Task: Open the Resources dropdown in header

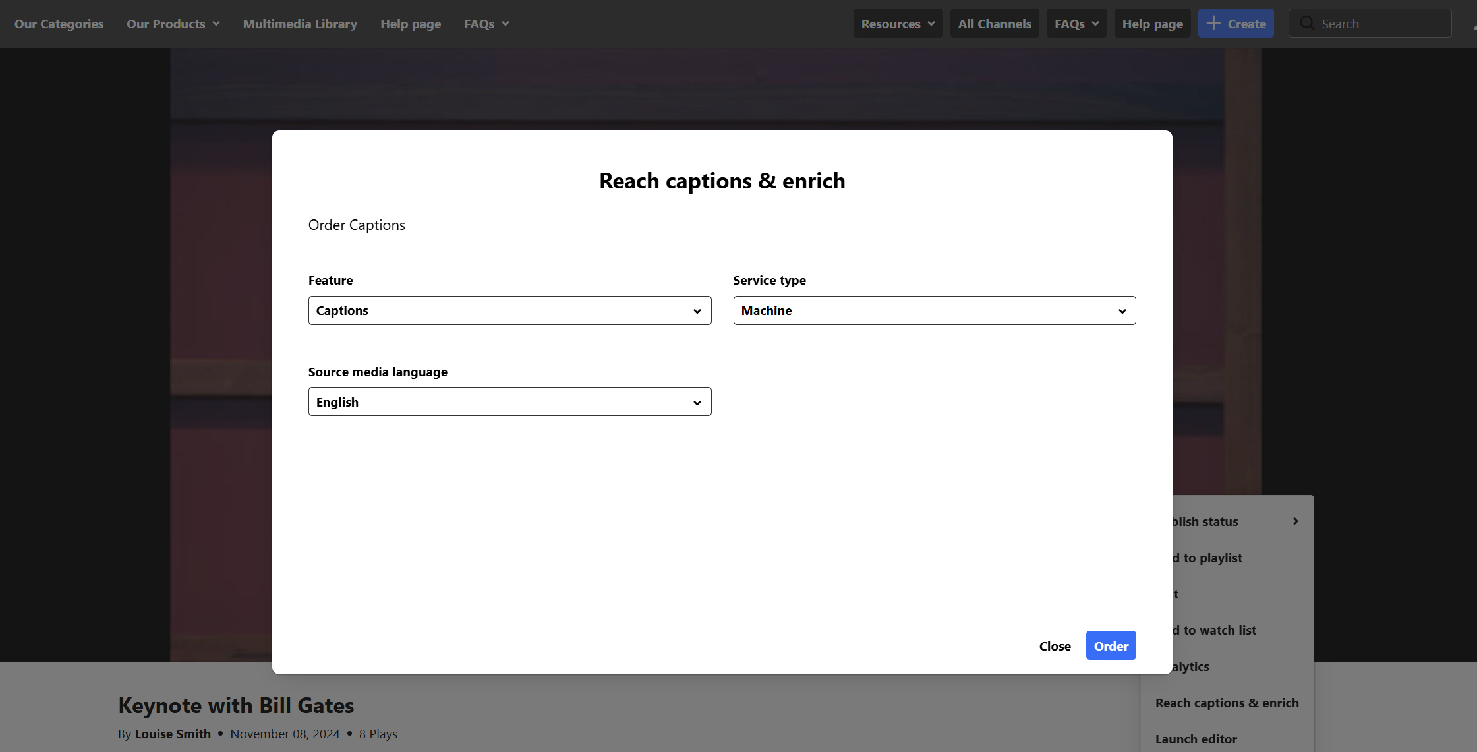Action: pos(898,24)
